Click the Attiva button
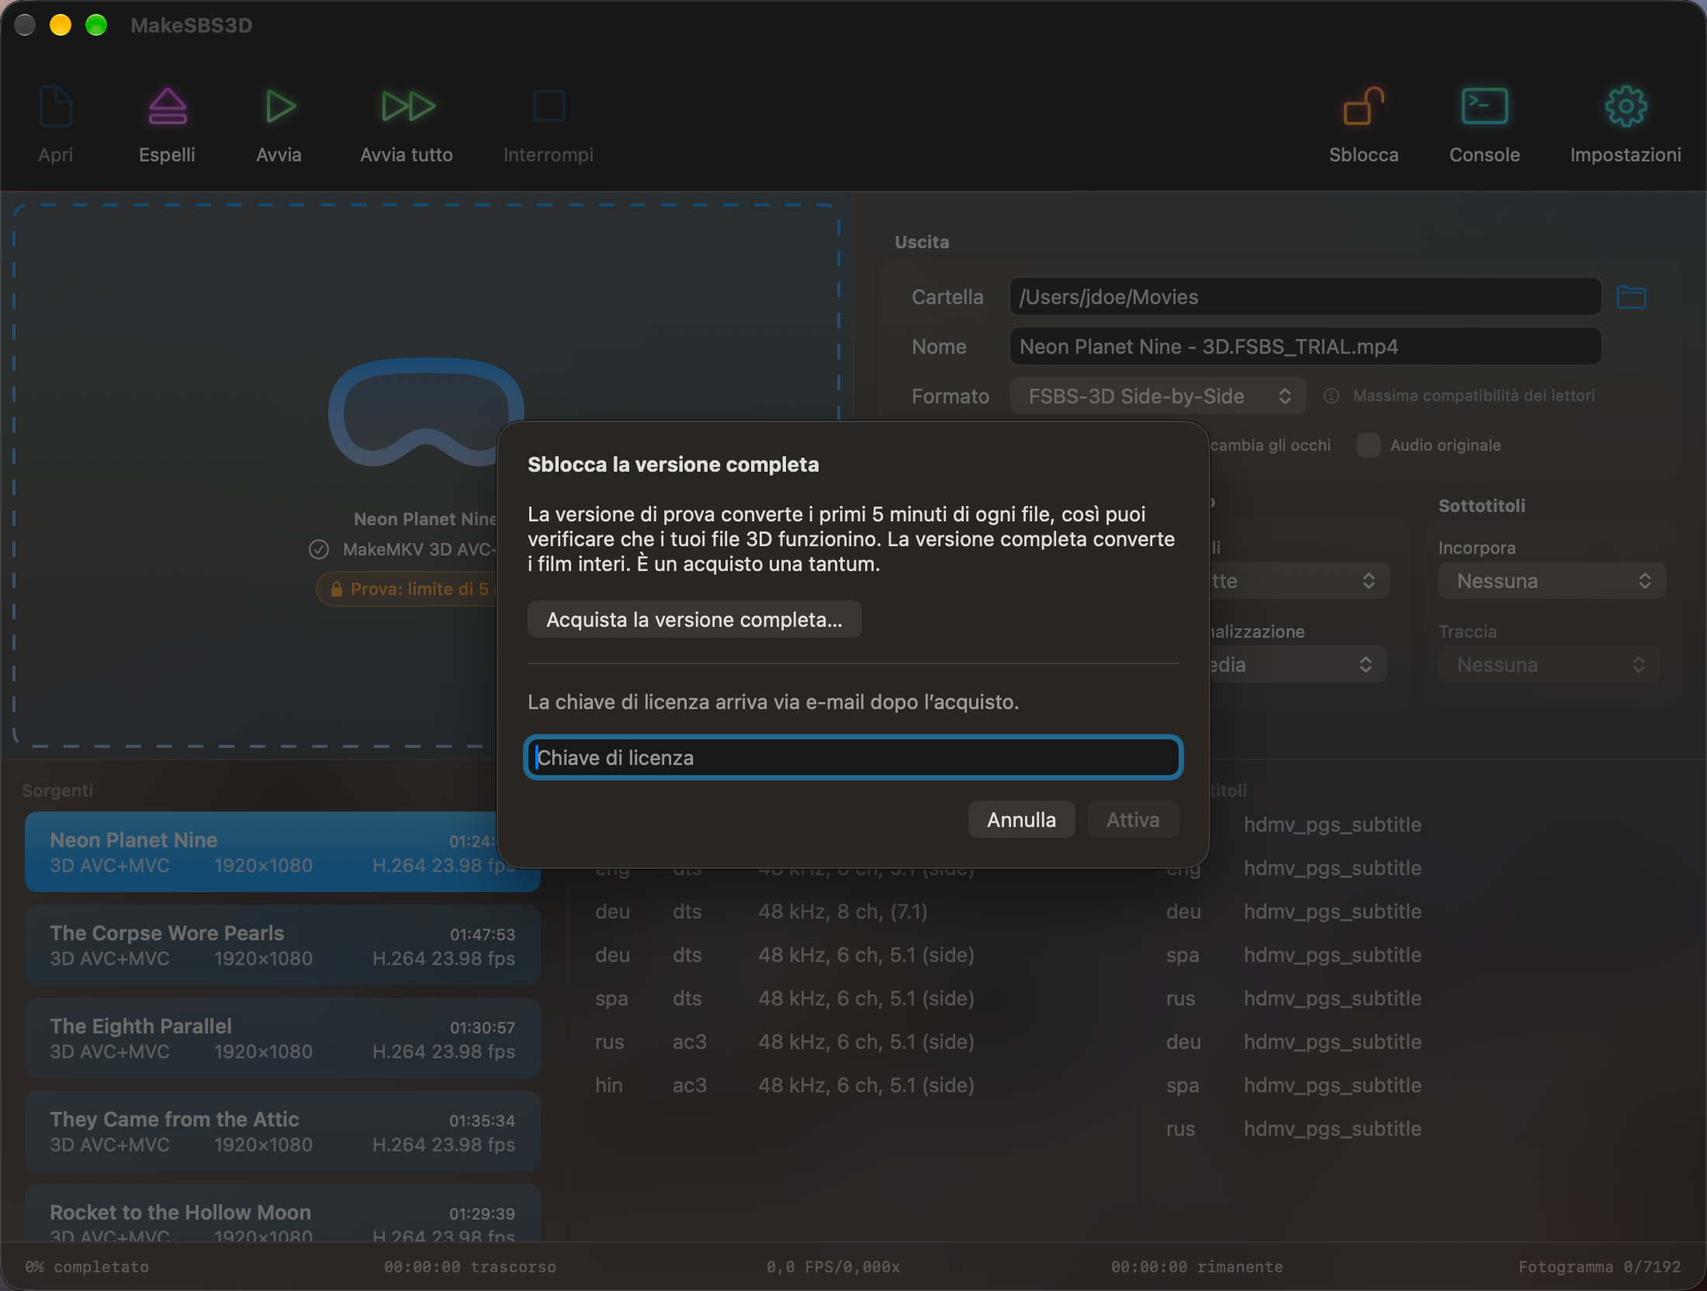1707x1291 pixels. [1133, 820]
